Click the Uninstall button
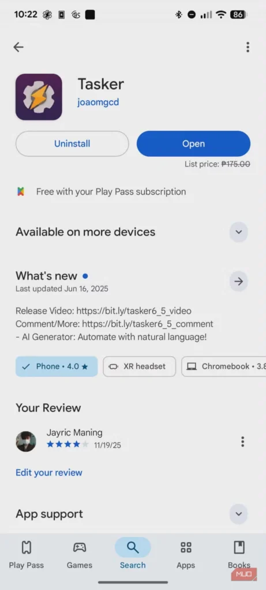 click(x=72, y=143)
